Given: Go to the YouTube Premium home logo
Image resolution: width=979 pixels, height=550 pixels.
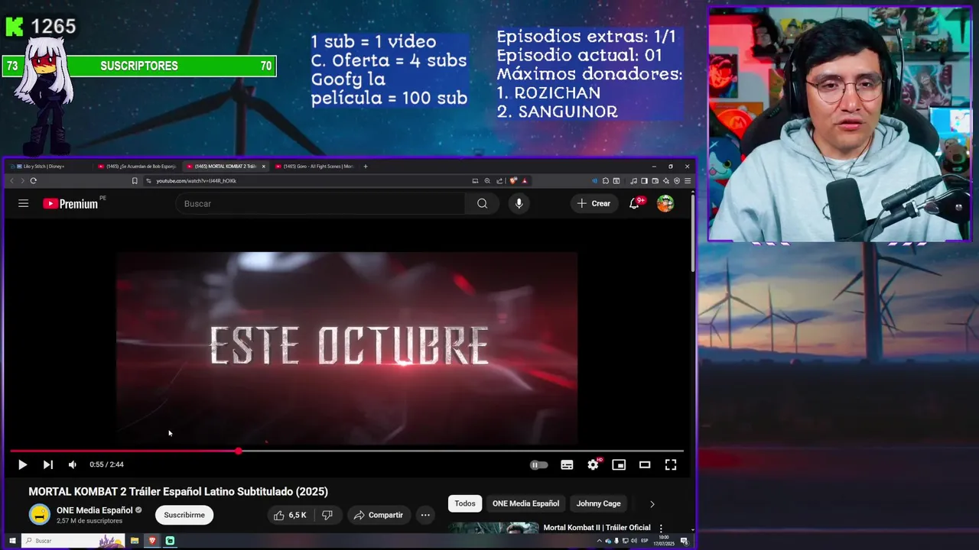Looking at the screenshot, I should (70, 204).
